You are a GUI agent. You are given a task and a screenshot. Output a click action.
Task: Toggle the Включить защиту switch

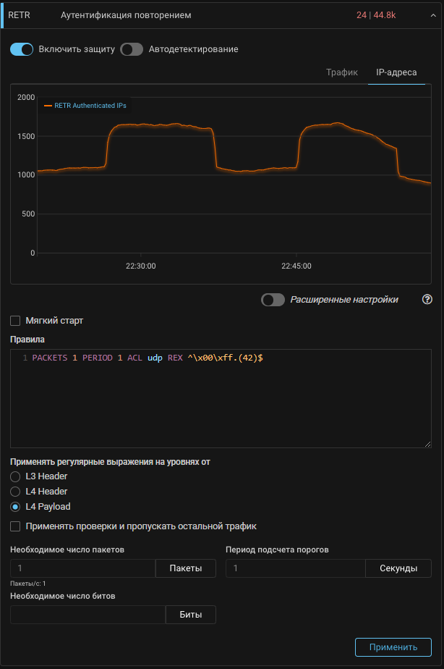pyautogui.click(x=22, y=49)
